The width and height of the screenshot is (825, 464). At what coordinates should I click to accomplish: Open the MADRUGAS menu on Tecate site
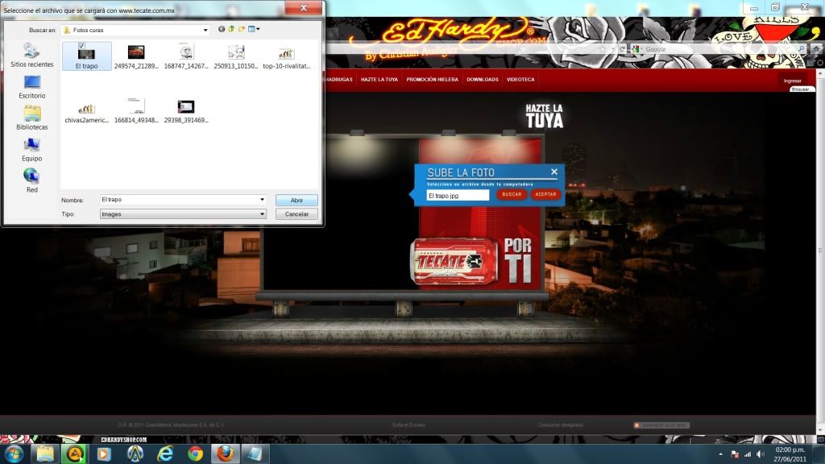[x=339, y=80]
